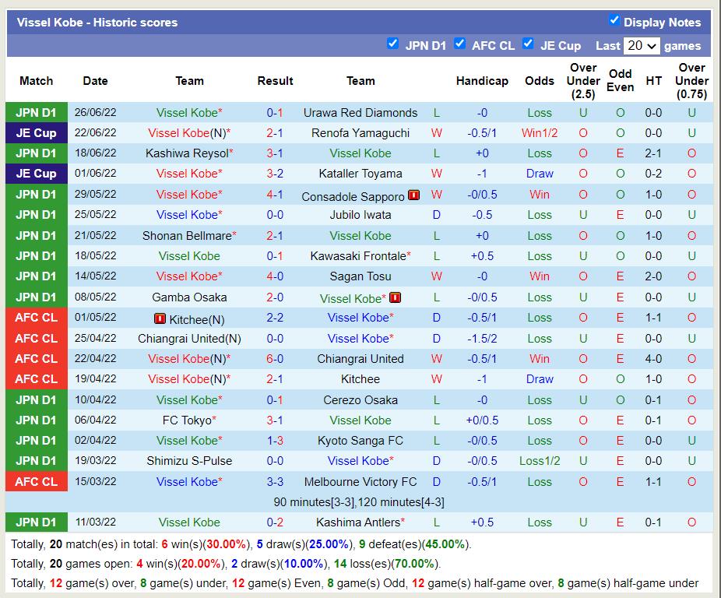This screenshot has height=598, width=721.
Task: Disable the AFC CL filter checkbox
Action: tap(460, 44)
